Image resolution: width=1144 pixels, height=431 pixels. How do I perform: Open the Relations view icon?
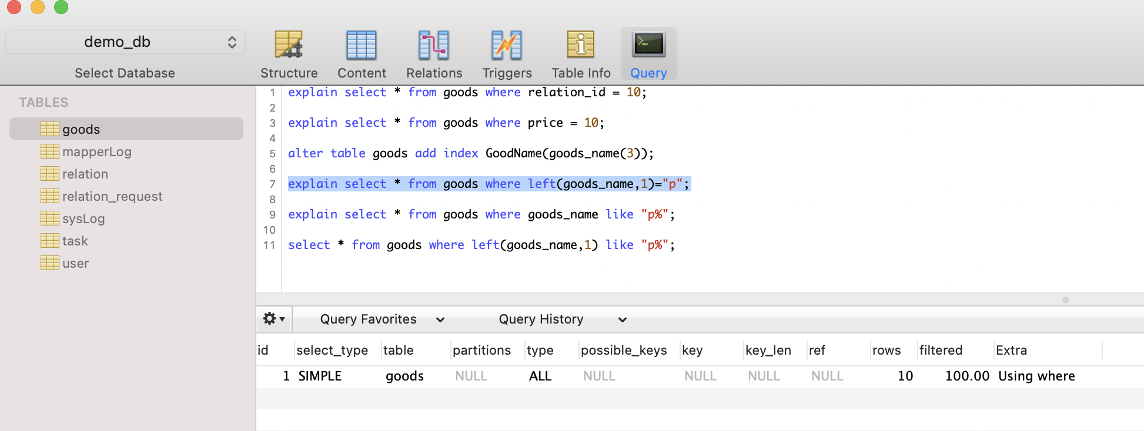coord(434,45)
